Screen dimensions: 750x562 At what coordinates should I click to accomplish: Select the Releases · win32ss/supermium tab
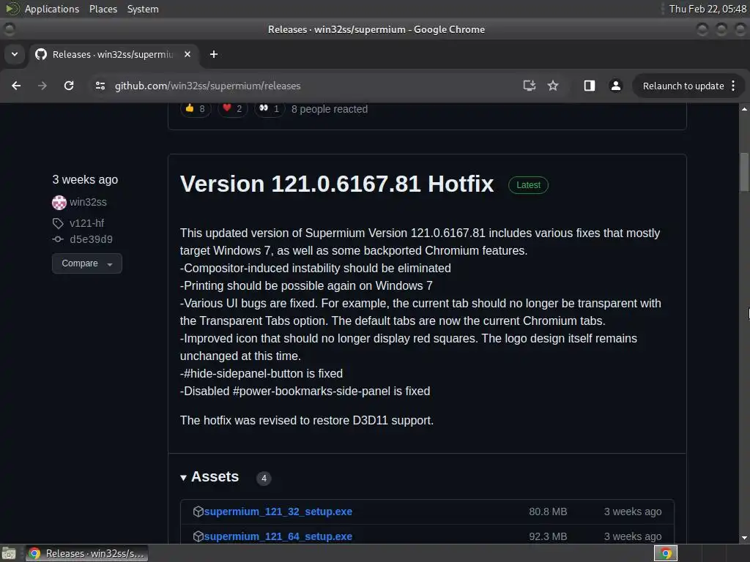click(x=112, y=54)
